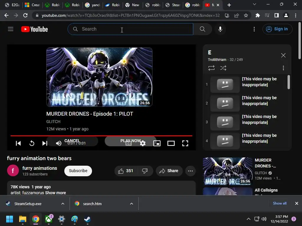Open Chrome three-dot menu
Screen dimensions: 302x226
tap(296, 15)
